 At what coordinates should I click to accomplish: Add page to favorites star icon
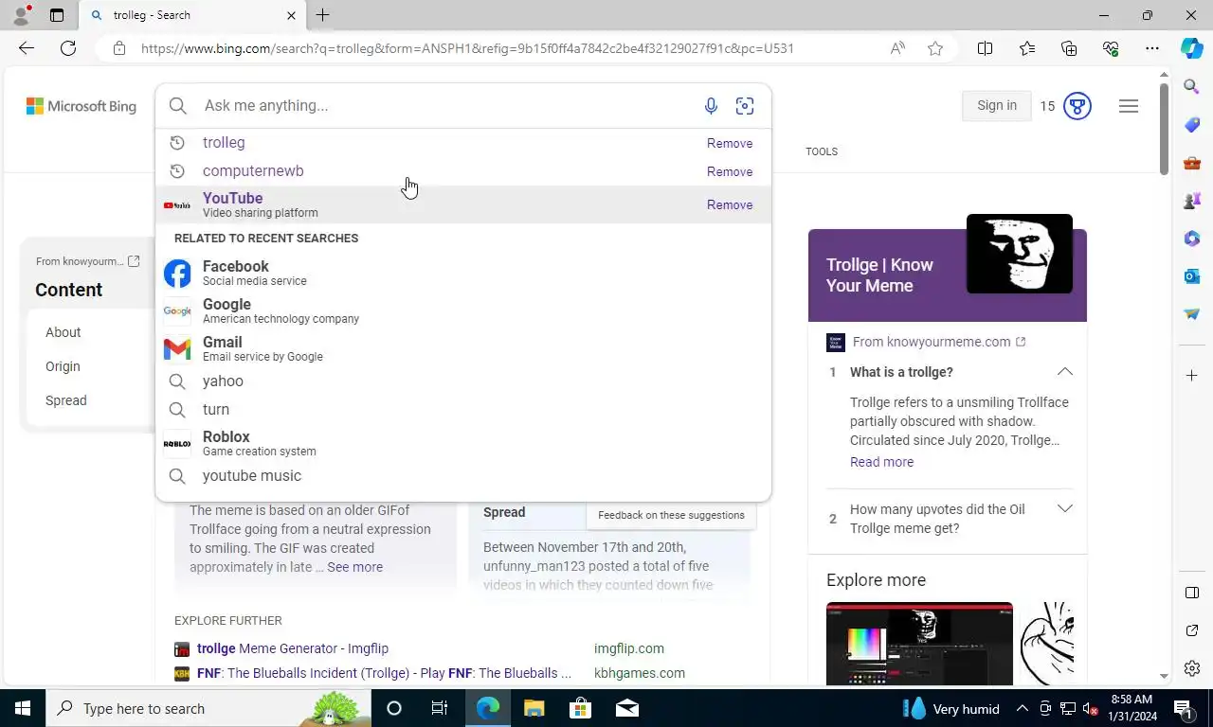click(935, 48)
